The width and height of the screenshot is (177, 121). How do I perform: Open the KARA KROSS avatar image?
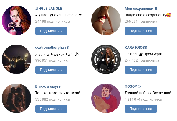point(106,59)
